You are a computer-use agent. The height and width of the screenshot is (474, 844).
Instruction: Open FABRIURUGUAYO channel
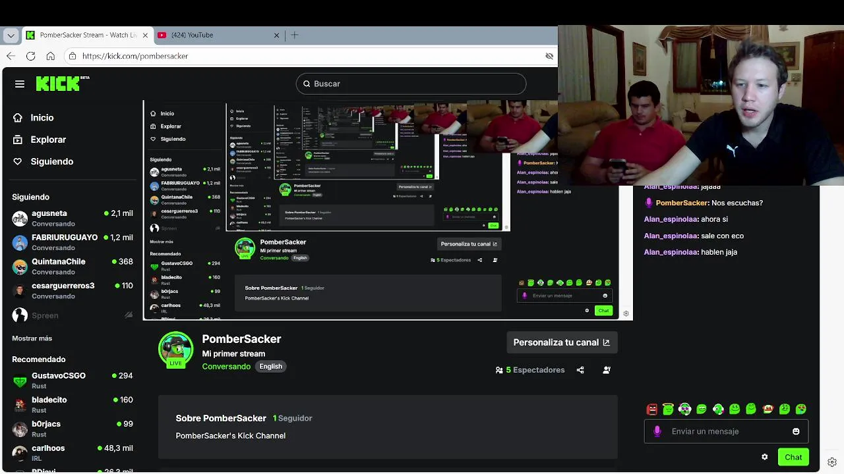coord(73,242)
